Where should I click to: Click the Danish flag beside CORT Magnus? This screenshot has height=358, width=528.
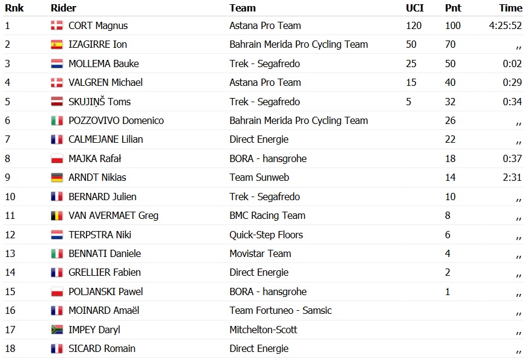coord(57,25)
